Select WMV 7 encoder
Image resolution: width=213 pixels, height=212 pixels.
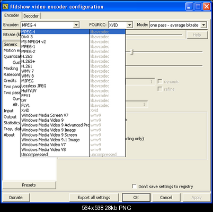point(73,71)
